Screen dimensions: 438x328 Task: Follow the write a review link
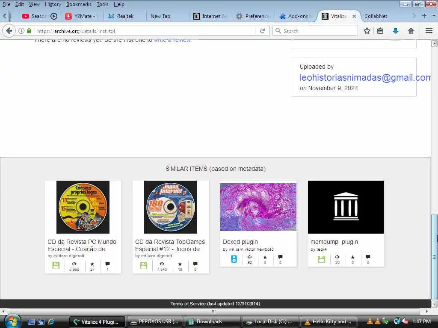173,41
